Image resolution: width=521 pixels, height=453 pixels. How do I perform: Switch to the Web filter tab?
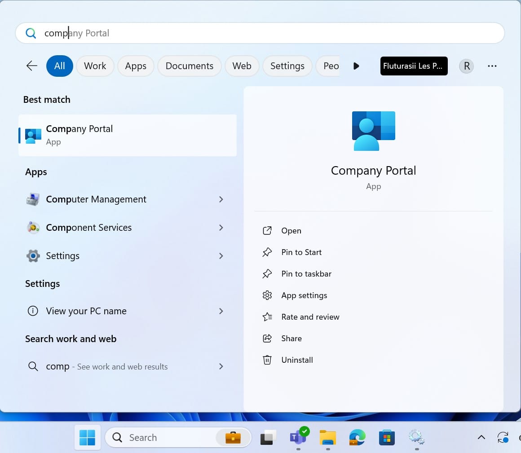click(242, 66)
